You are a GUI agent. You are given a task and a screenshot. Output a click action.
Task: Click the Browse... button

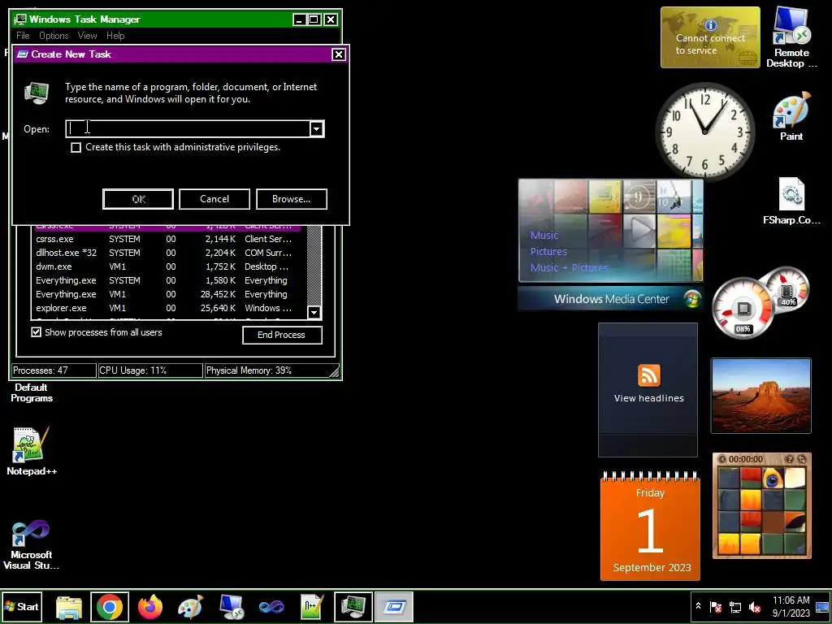click(x=292, y=199)
